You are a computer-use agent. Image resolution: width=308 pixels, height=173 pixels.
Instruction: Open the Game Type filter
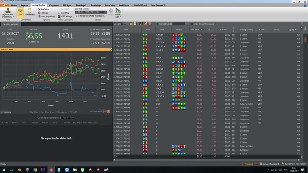click(118, 13)
